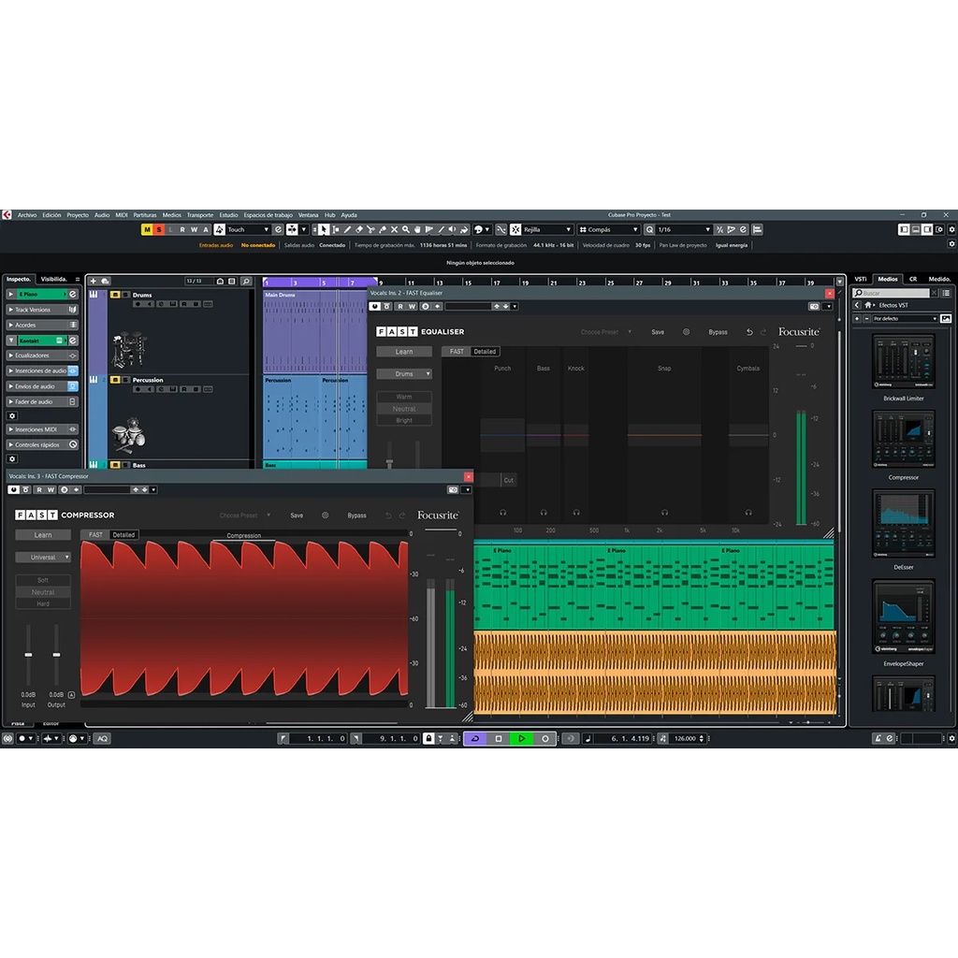Open the Universal profile dropdown in Compressor

43,558
